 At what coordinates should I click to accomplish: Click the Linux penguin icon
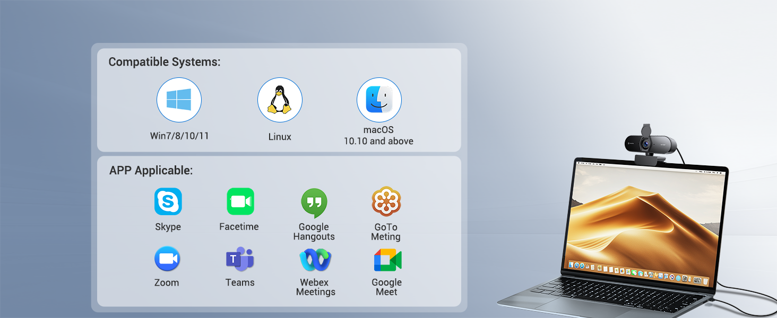tap(280, 100)
